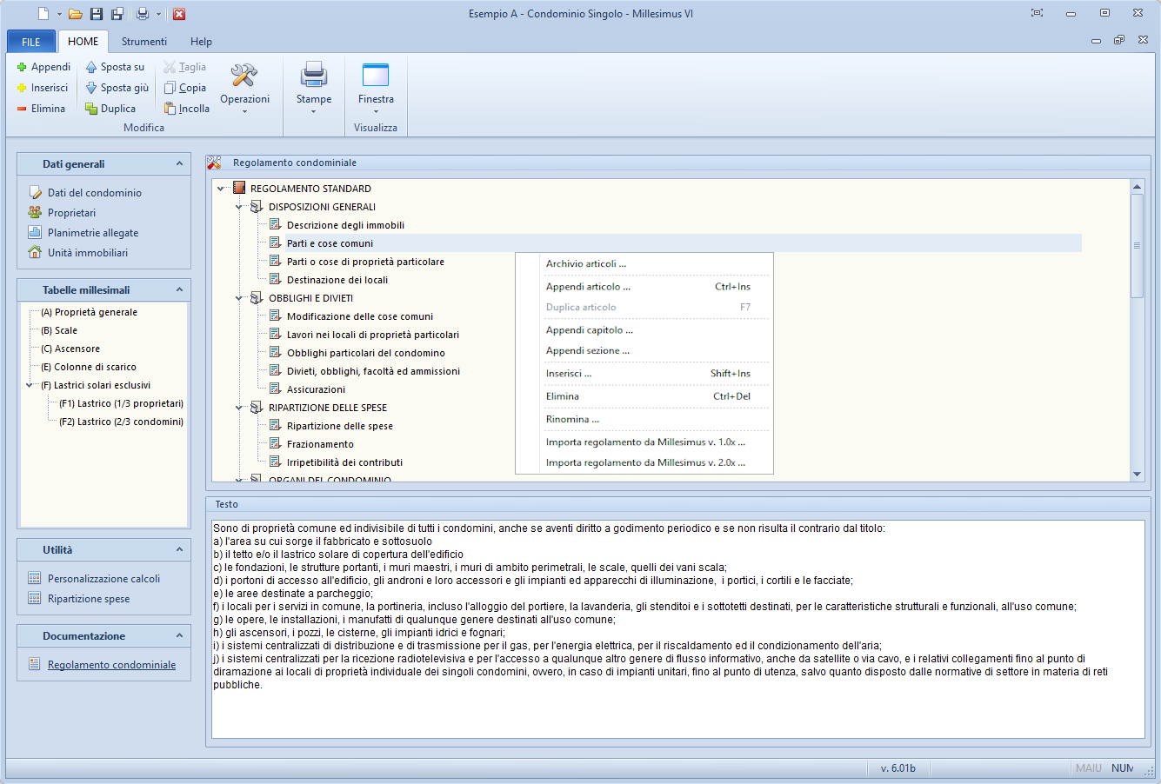Click the printer icon in quick access toolbar
The height and width of the screenshot is (784, 1161).
click(143, 14)
